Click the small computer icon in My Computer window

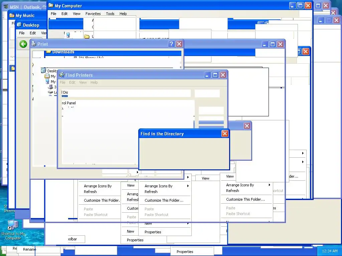point(68,35)
